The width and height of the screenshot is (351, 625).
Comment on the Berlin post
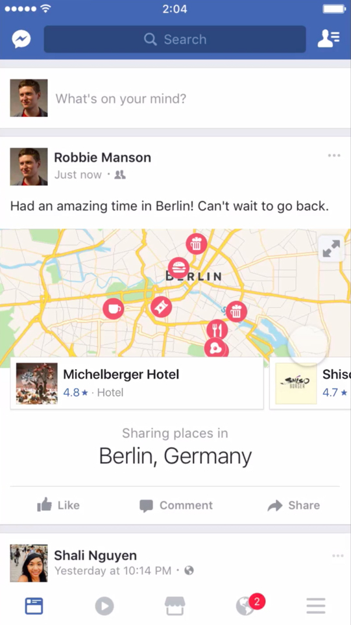click(x=176, y=505)
